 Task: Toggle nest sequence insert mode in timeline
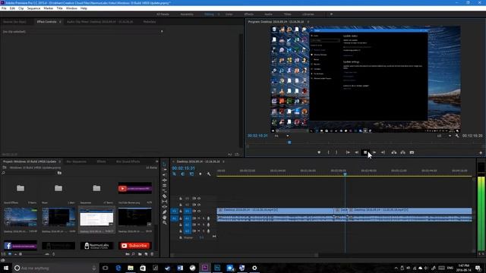pos(175,174)
